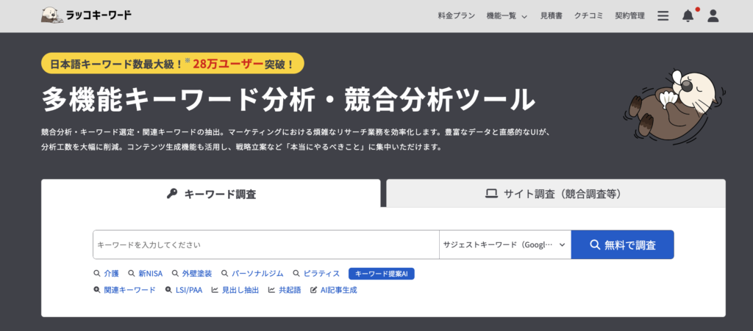Focus the keyword input field
753x331 pixels.
click(x=265, y=244)
